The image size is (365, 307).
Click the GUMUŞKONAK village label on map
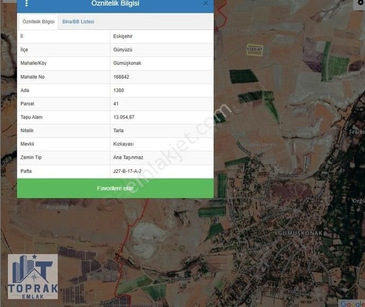(x=300, y=233)
